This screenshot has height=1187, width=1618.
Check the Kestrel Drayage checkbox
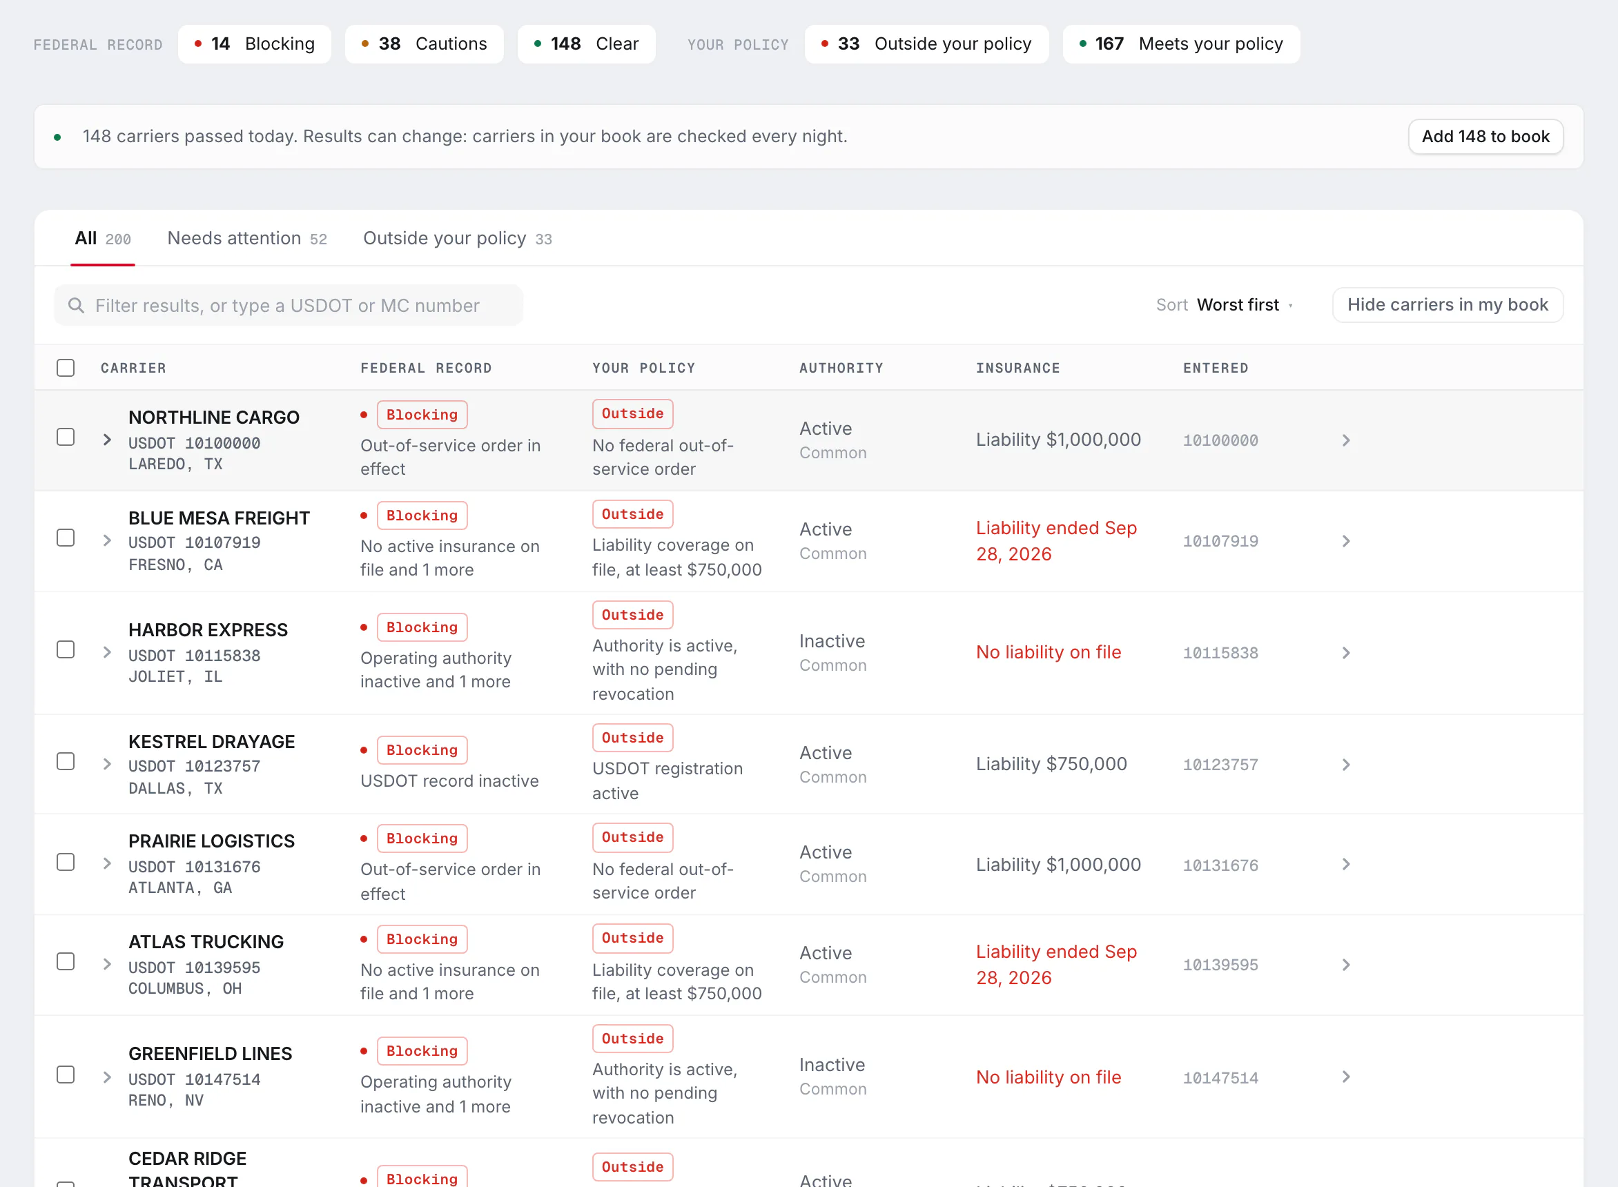click(x=66, y=762)
